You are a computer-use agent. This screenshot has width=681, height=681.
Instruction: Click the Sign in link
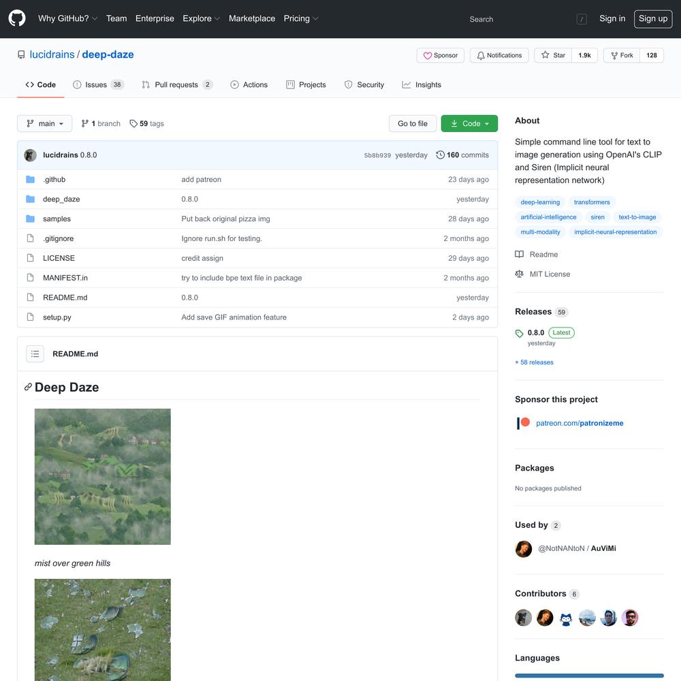pos(612,18)
